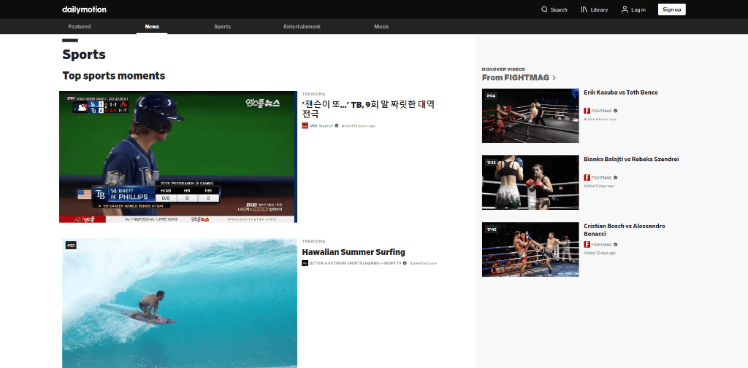Click FIGHTMAG name under Cristian Bosch video

602,244
